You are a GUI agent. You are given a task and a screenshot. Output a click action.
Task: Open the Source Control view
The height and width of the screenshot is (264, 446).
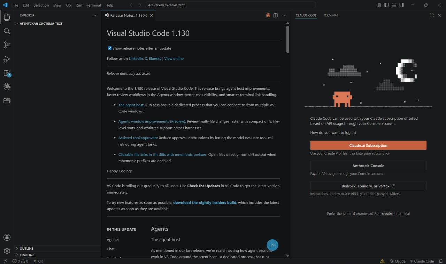pos(7,45)
